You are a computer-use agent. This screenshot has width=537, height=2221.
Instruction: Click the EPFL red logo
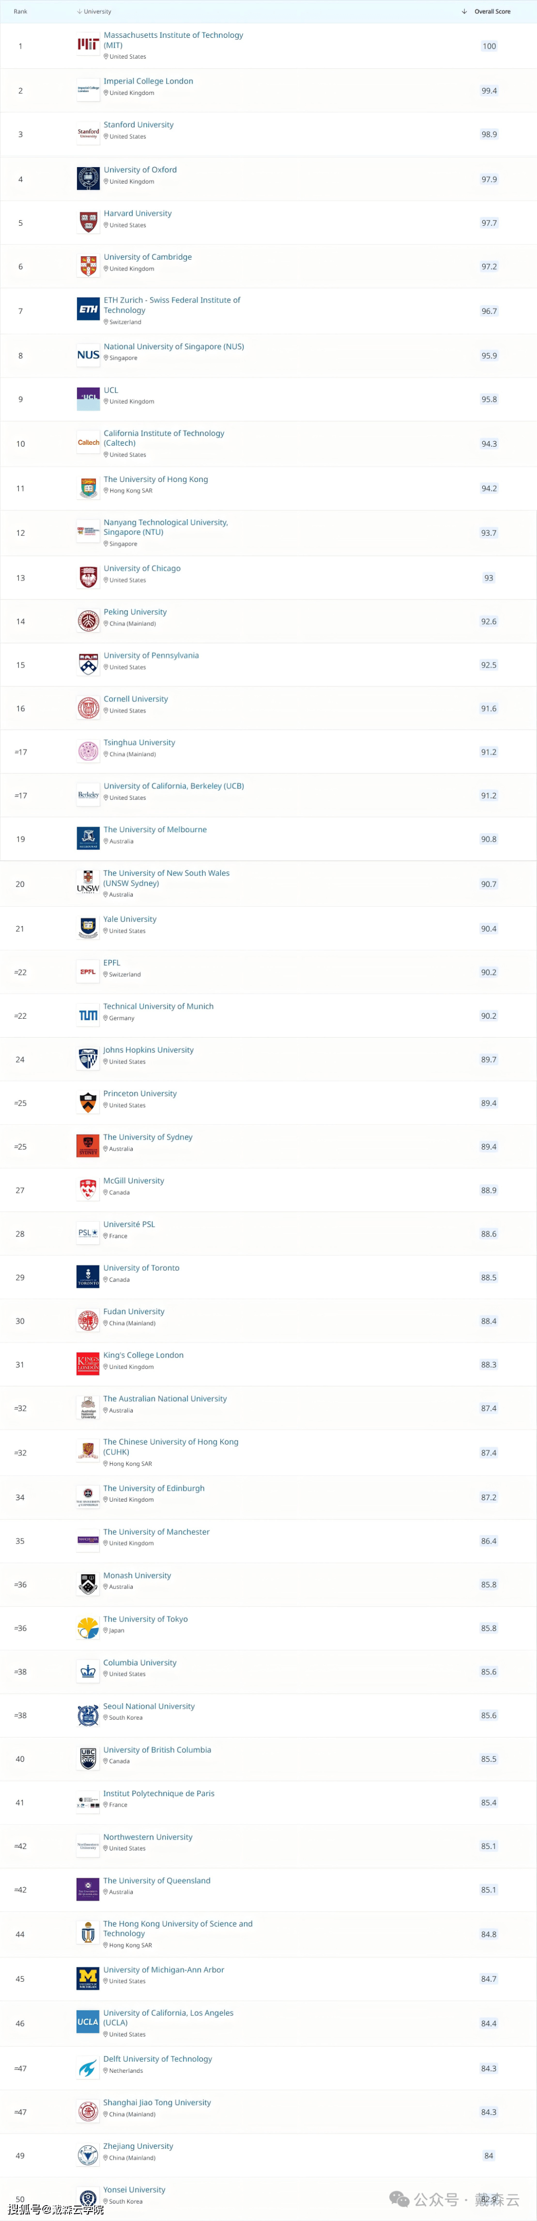[x=88, y=971]
